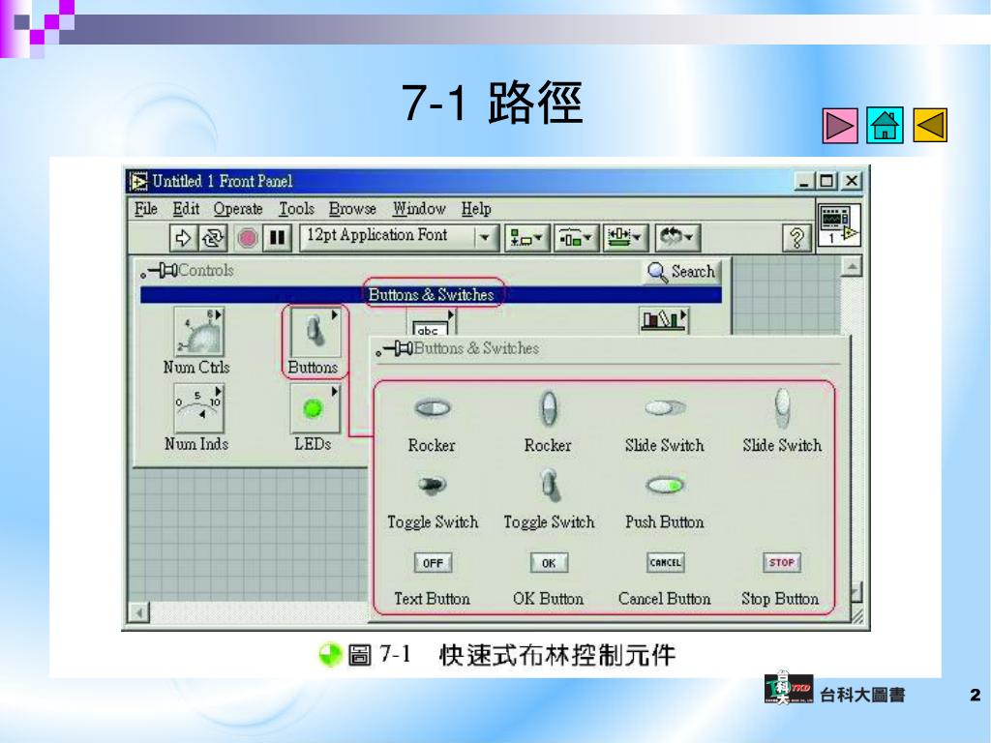Open the Browse menu
Viewport: 991px width, 743px height.
point(352,209)
